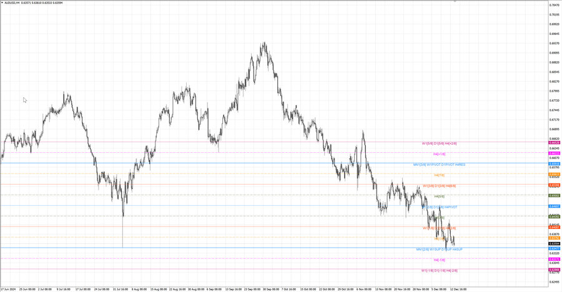This screenshot has width=562, height=292.
Task: Click the 0.63171 magenta price tag
Action: pyautogui.click(x=555, y=259)
